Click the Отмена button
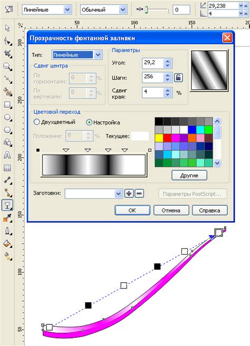The image size is (250, 346). 171,210
